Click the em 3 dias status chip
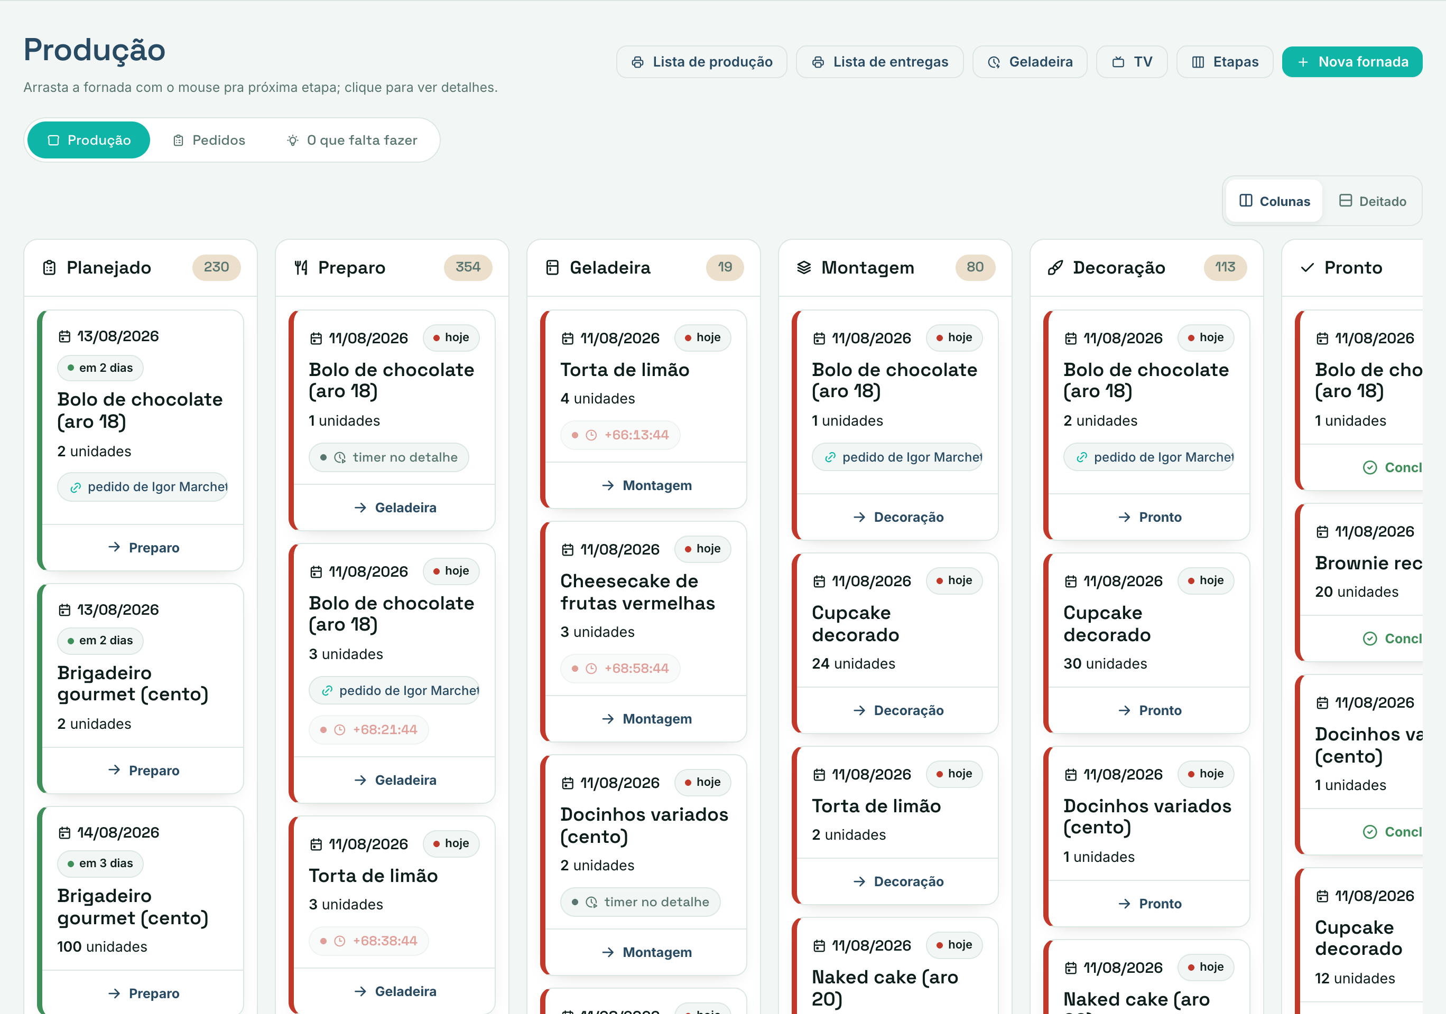The width and height of the screenshot is (1446, 1014). point(101,863)
